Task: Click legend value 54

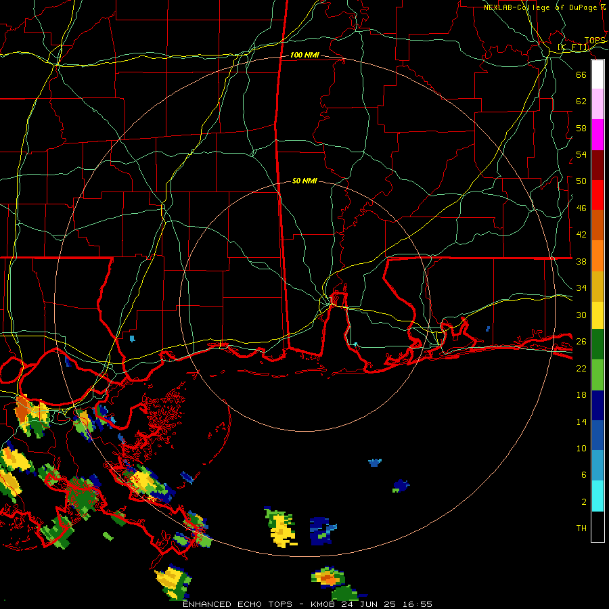Action: tap(581, 154)
